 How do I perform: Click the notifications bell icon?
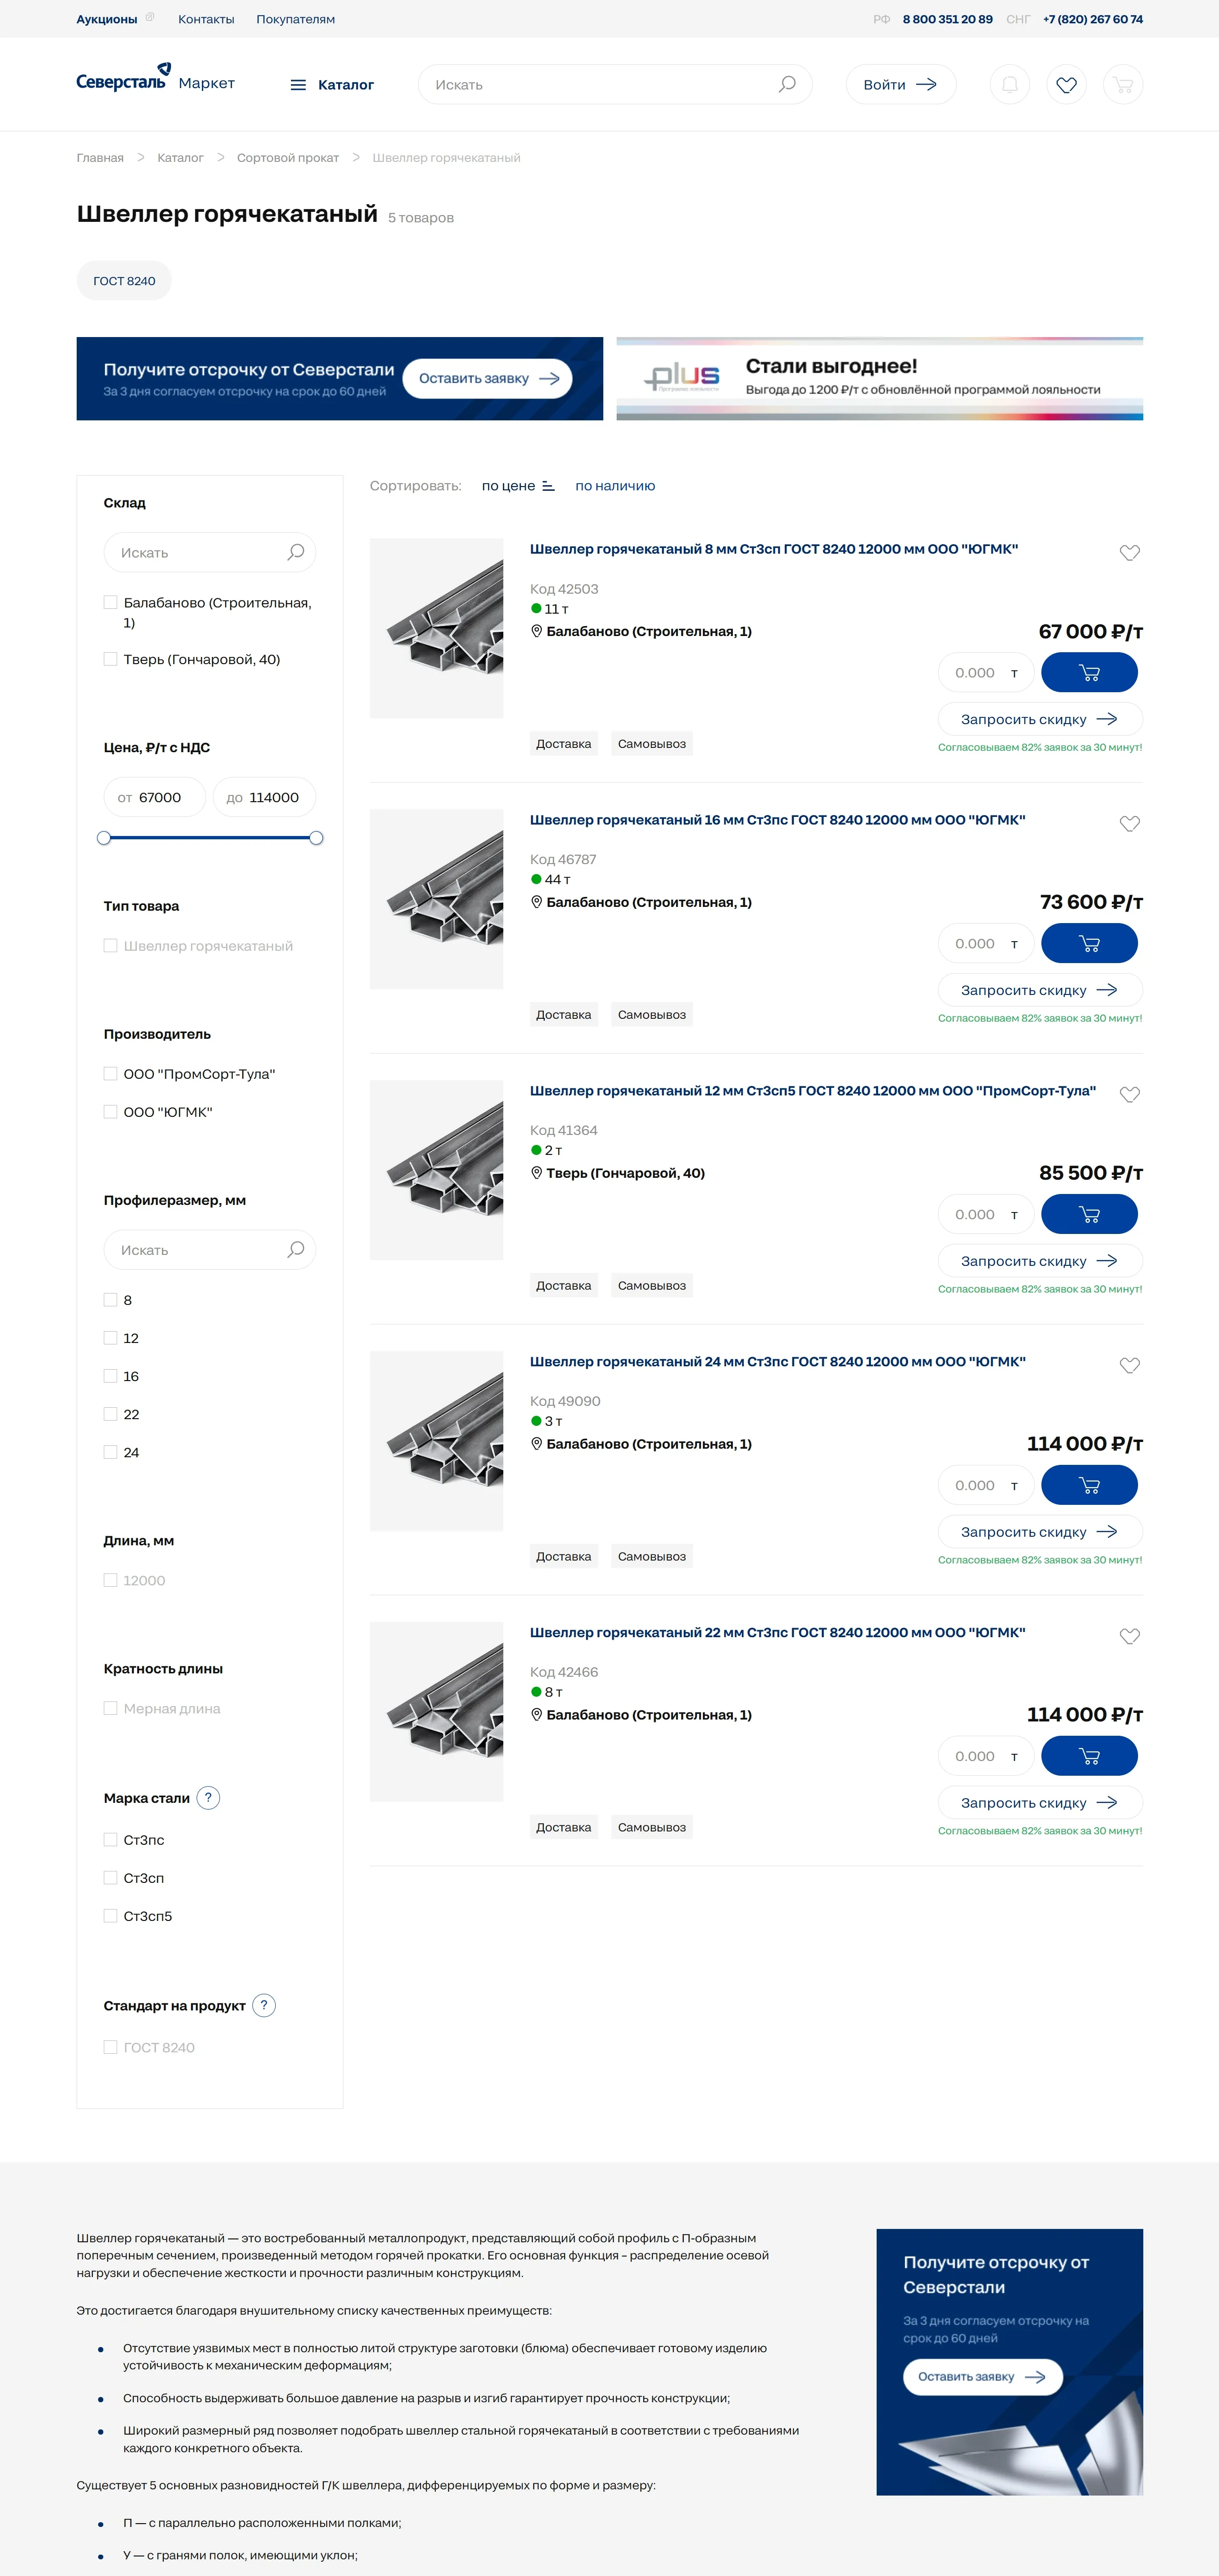coord(1009,85)
